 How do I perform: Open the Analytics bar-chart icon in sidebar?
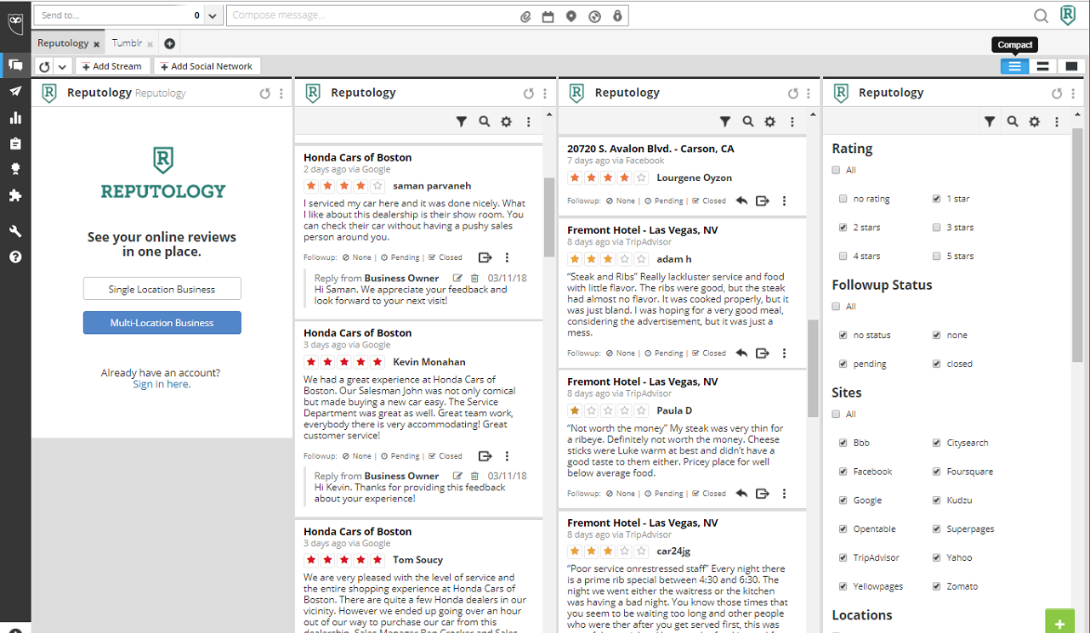click(x=15, y=117)
